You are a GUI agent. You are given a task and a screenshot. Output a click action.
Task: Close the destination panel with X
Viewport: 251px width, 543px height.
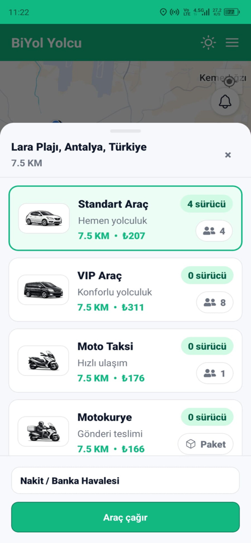(228, 155)
